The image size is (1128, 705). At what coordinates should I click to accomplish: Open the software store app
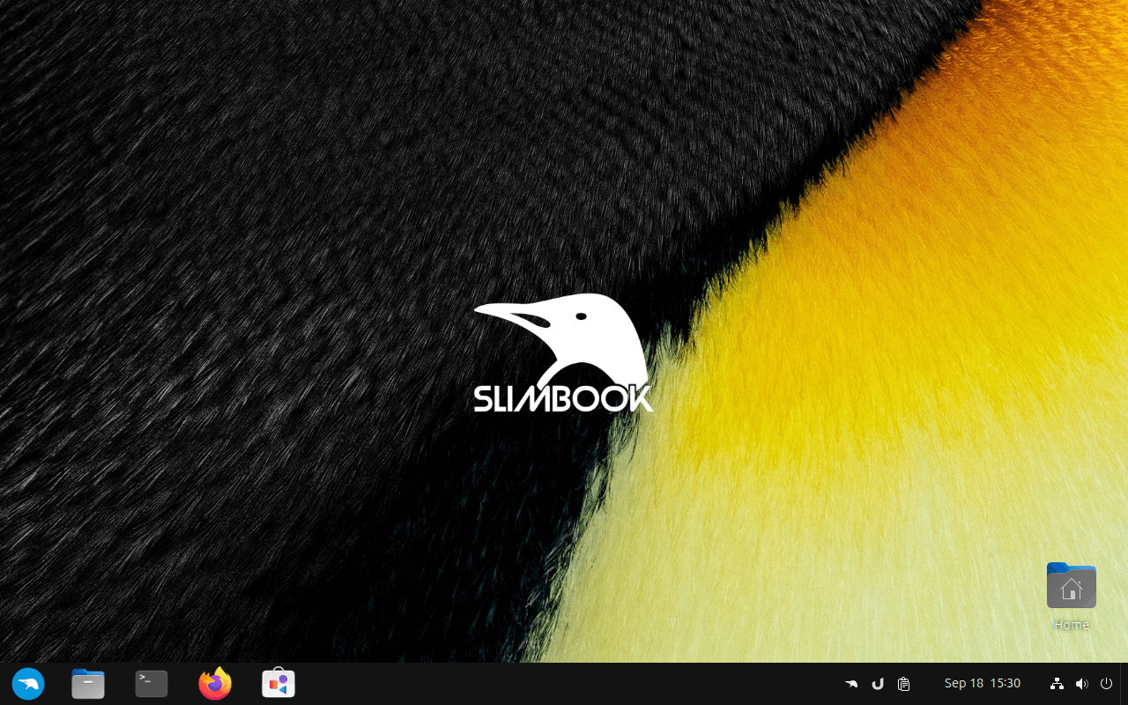278,684
